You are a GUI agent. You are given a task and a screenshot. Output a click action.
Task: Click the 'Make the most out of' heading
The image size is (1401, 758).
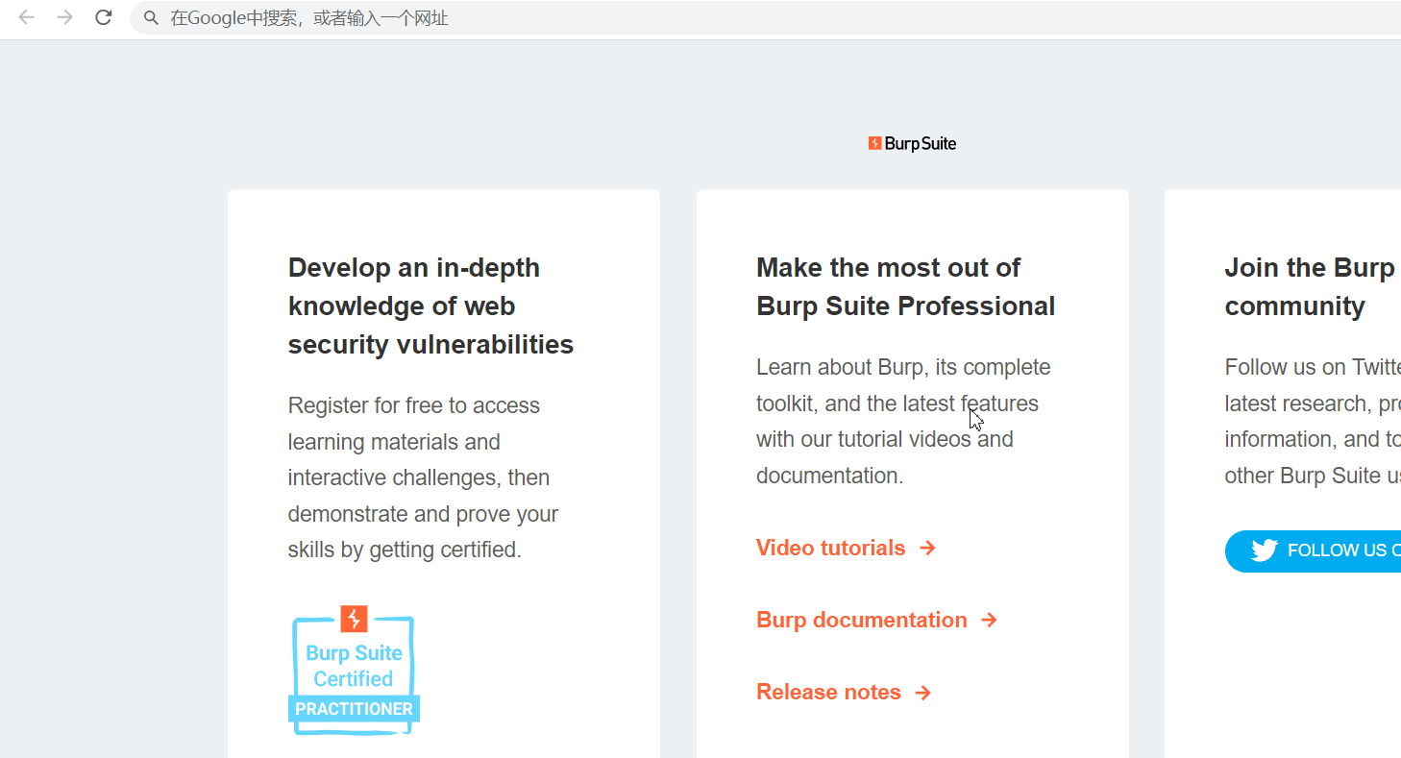click(x=905, y=286)
